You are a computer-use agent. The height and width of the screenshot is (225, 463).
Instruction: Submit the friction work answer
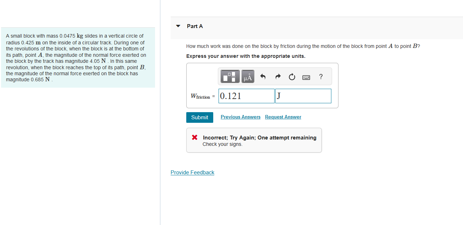[x=200, y=117]
